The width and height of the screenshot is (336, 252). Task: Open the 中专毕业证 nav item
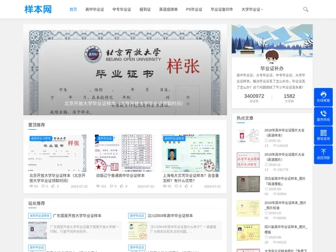(x=122, y=9)
